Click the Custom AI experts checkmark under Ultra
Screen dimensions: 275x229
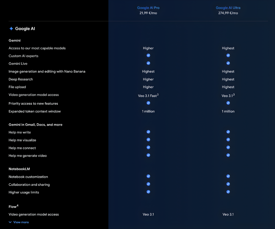228,55
